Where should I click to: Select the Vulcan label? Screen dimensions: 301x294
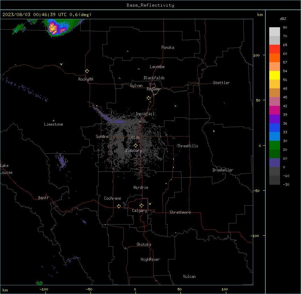pos(189,277)
